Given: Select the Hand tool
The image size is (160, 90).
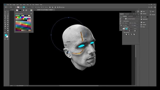Looking at the screenshot, I should click(x=8, y=30).
